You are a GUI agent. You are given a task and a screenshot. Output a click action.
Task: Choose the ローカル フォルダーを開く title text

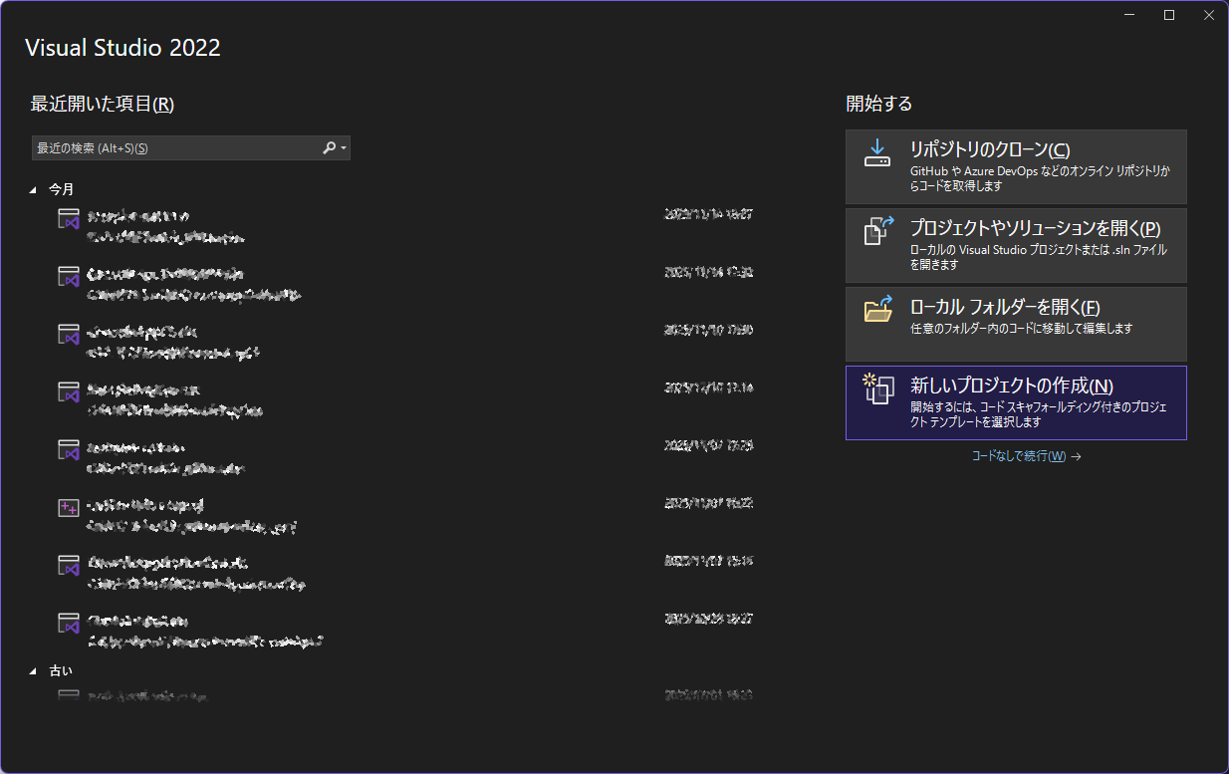point(1004,307)
